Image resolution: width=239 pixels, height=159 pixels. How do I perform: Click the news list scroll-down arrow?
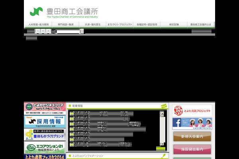click(162, 144)
